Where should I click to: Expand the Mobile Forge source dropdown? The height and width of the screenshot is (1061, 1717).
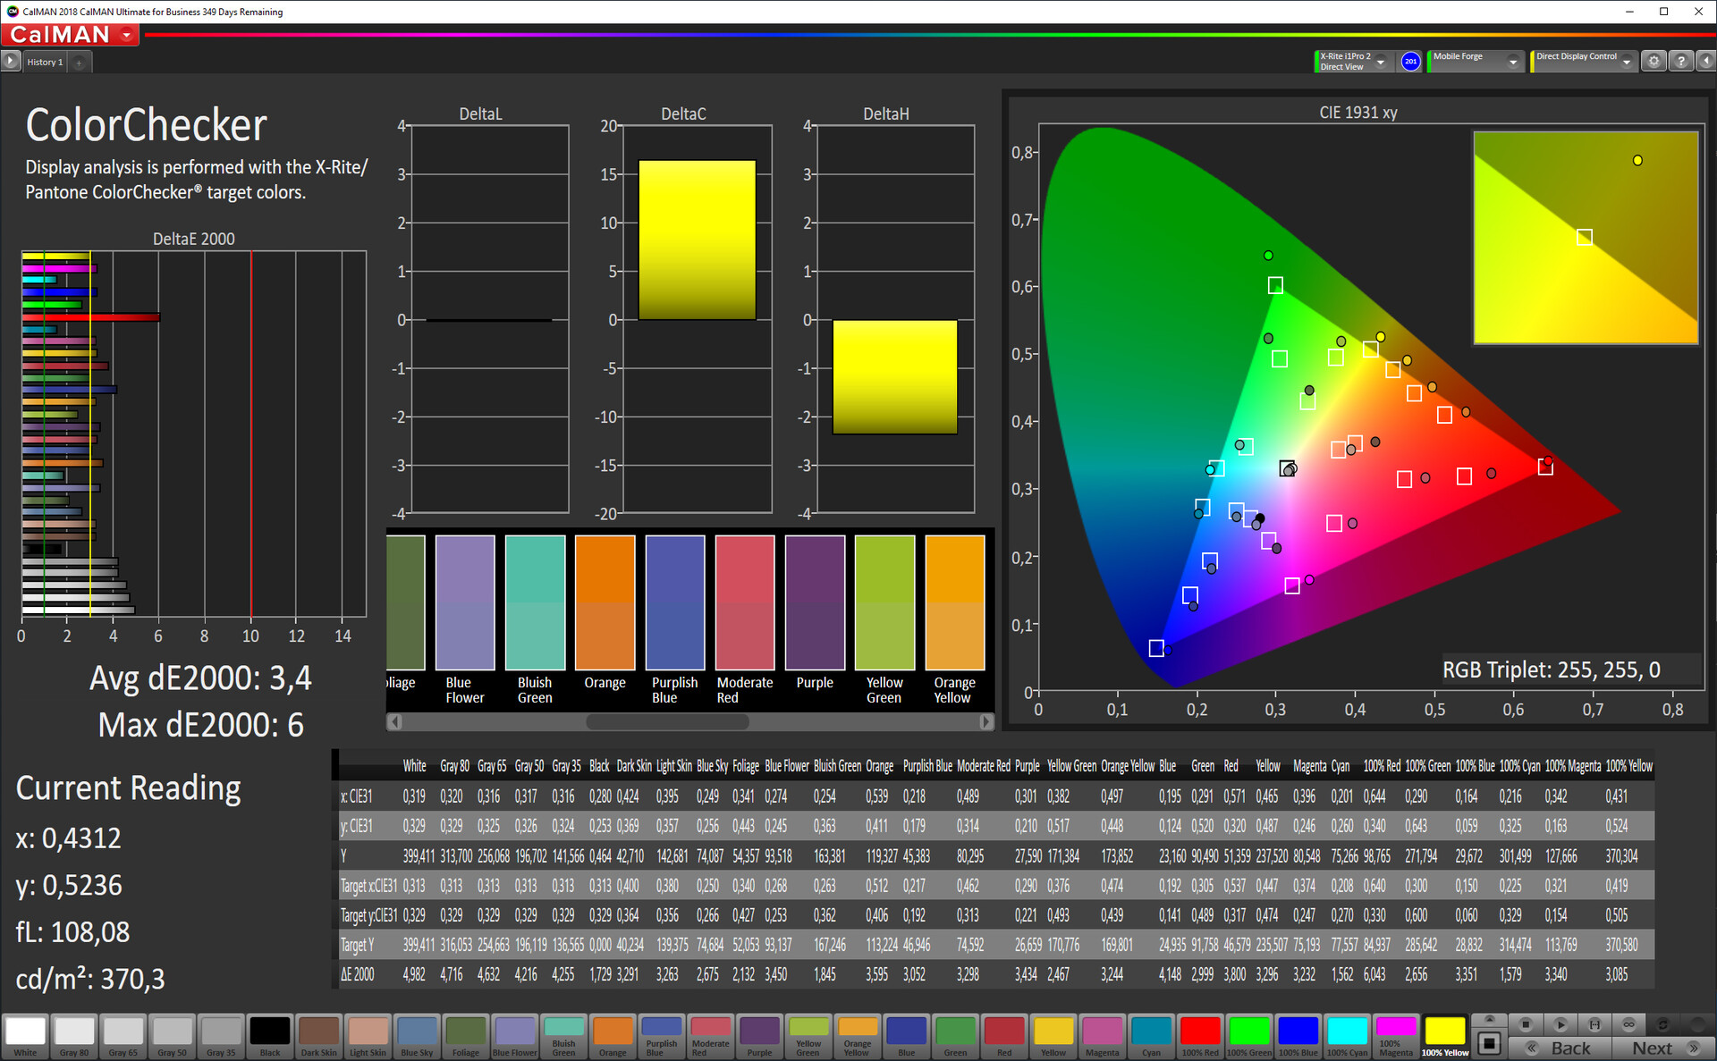click(1512, 62)
